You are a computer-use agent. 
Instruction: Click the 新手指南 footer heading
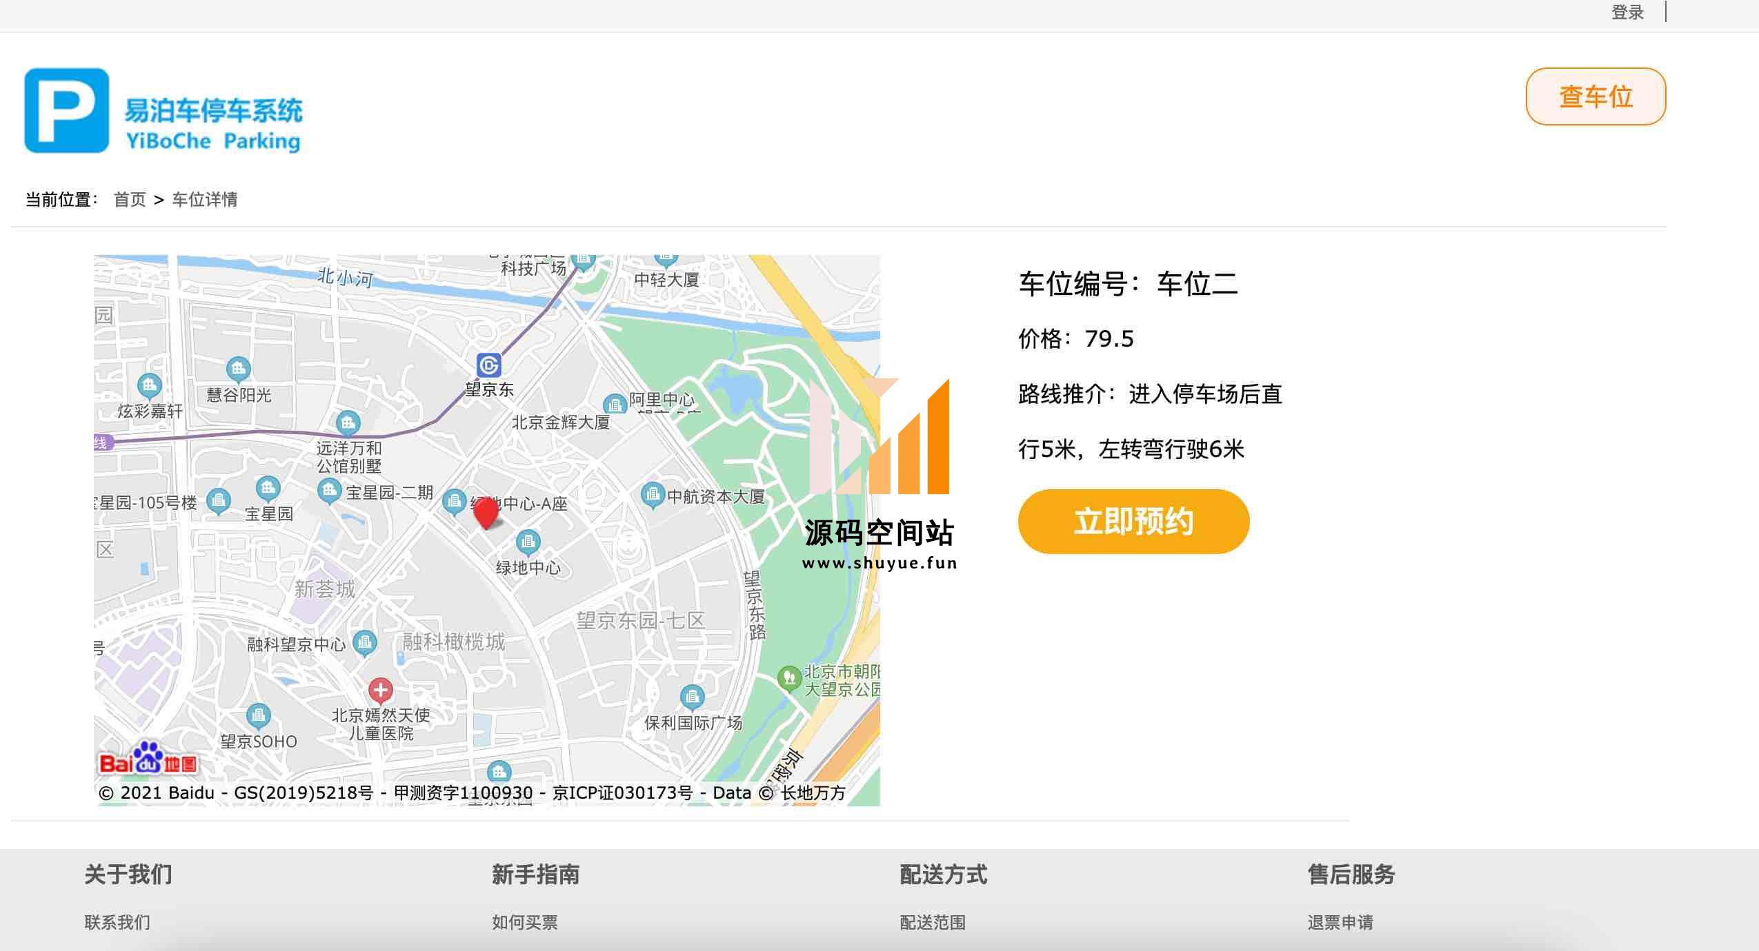coord(536,875)
